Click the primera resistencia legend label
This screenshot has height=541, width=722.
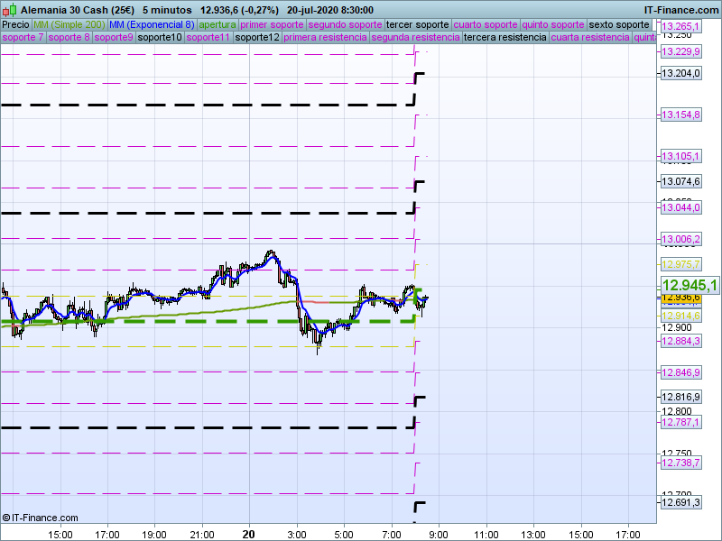[325, 38]
